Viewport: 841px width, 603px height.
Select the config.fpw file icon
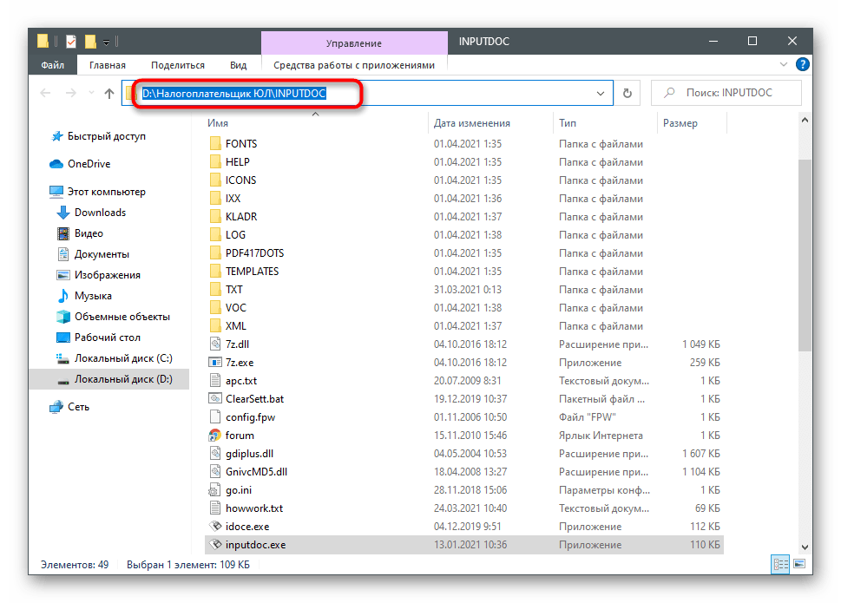[x=215, y=417]
